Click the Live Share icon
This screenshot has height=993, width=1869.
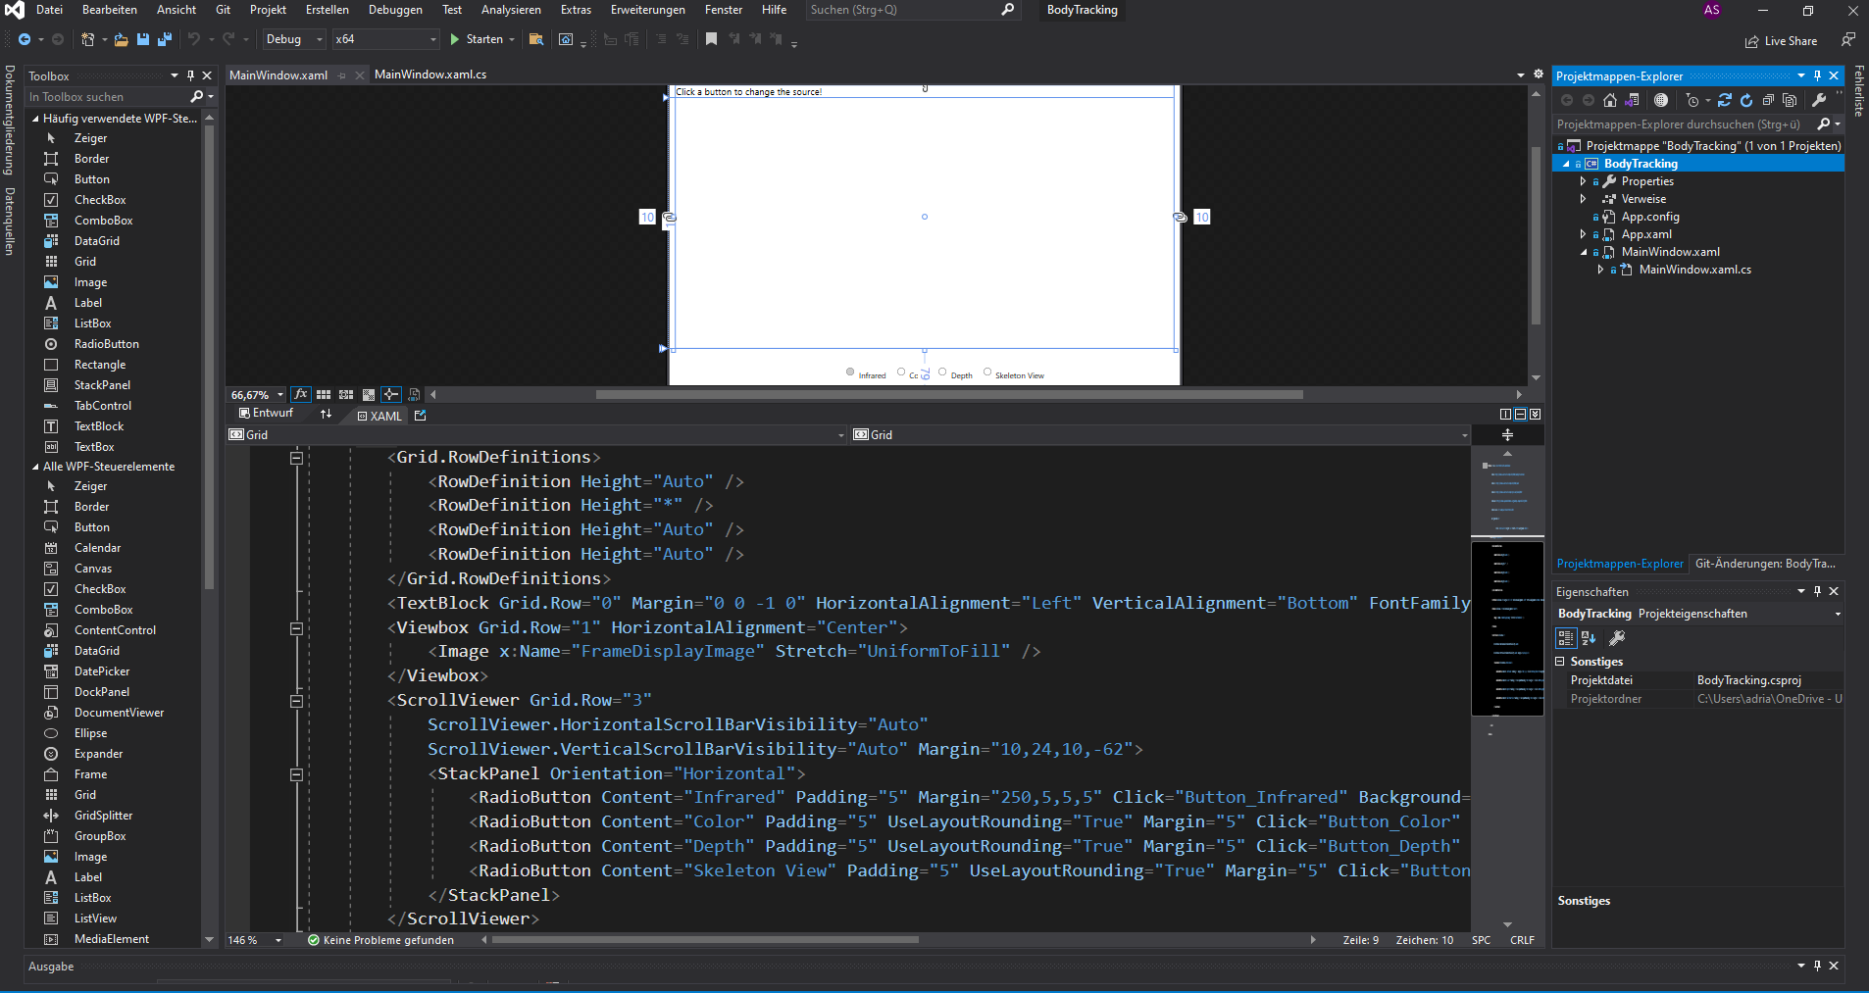pos(1751,41)
